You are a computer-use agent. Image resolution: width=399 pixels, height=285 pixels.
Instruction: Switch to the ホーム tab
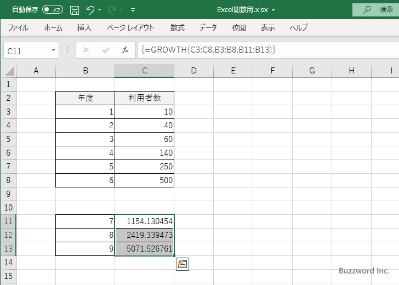tap(53, 27)
